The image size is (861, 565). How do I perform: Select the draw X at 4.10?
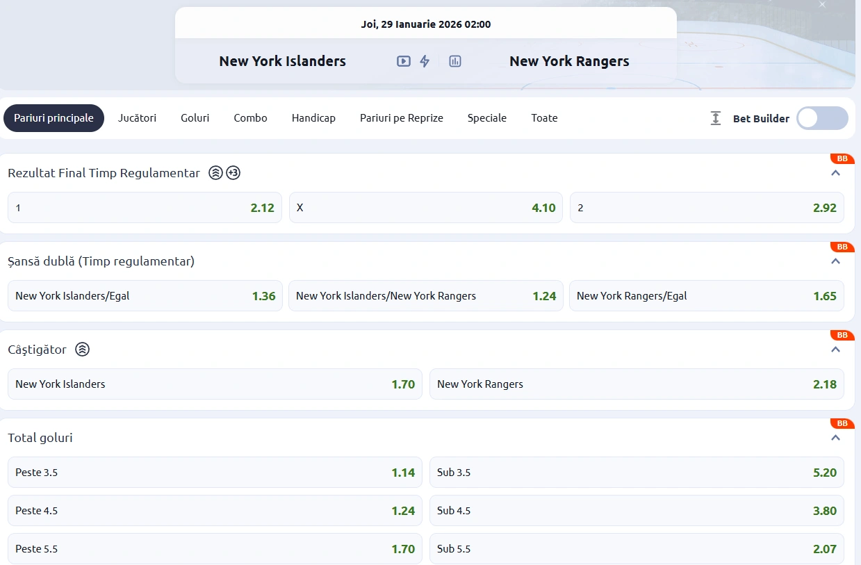point(425,207)
